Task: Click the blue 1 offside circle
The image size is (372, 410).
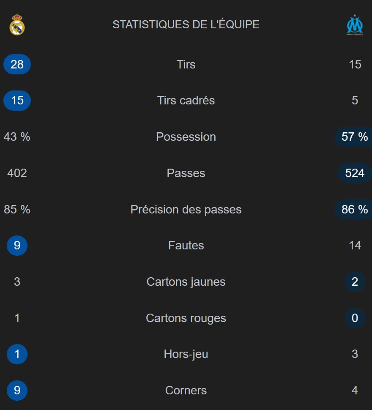Action: pyautogui.click(x=17, y=354)
